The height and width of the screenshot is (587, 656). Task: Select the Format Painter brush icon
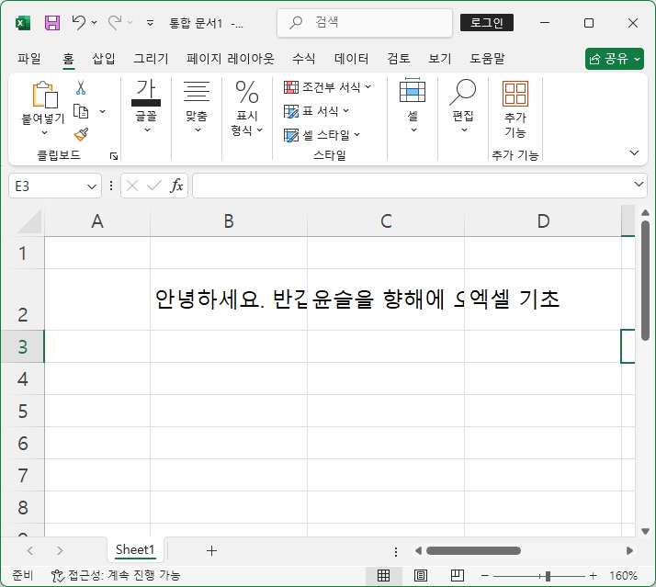[x=81, y=135]
